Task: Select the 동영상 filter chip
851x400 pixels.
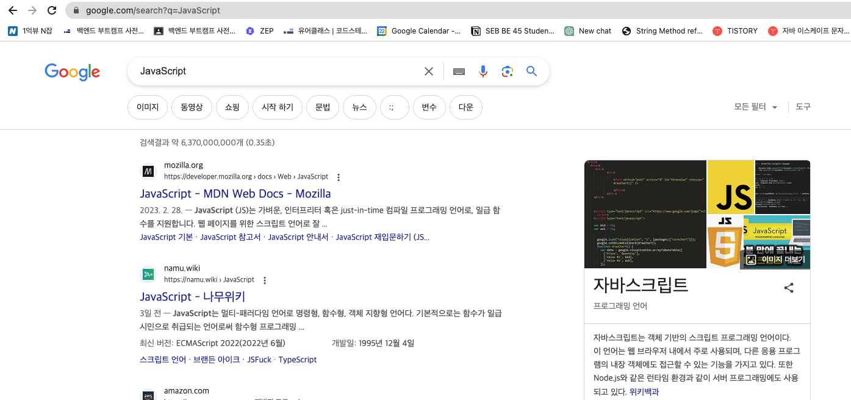Action: point(192,107)
